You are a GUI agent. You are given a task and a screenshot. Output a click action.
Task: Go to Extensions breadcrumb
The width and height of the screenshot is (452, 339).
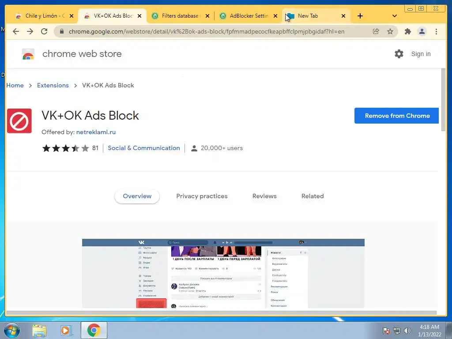[53, 85]
